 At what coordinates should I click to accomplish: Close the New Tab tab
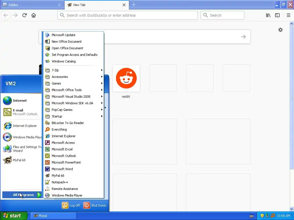coord(124,5)
